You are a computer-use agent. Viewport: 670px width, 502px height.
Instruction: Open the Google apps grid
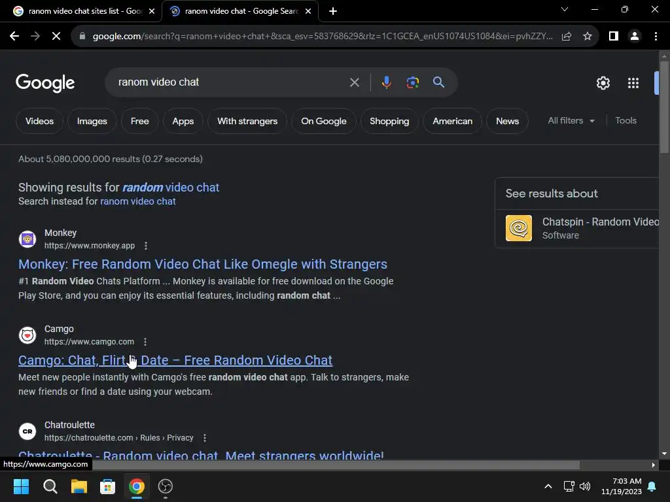[x=633, y=83]
